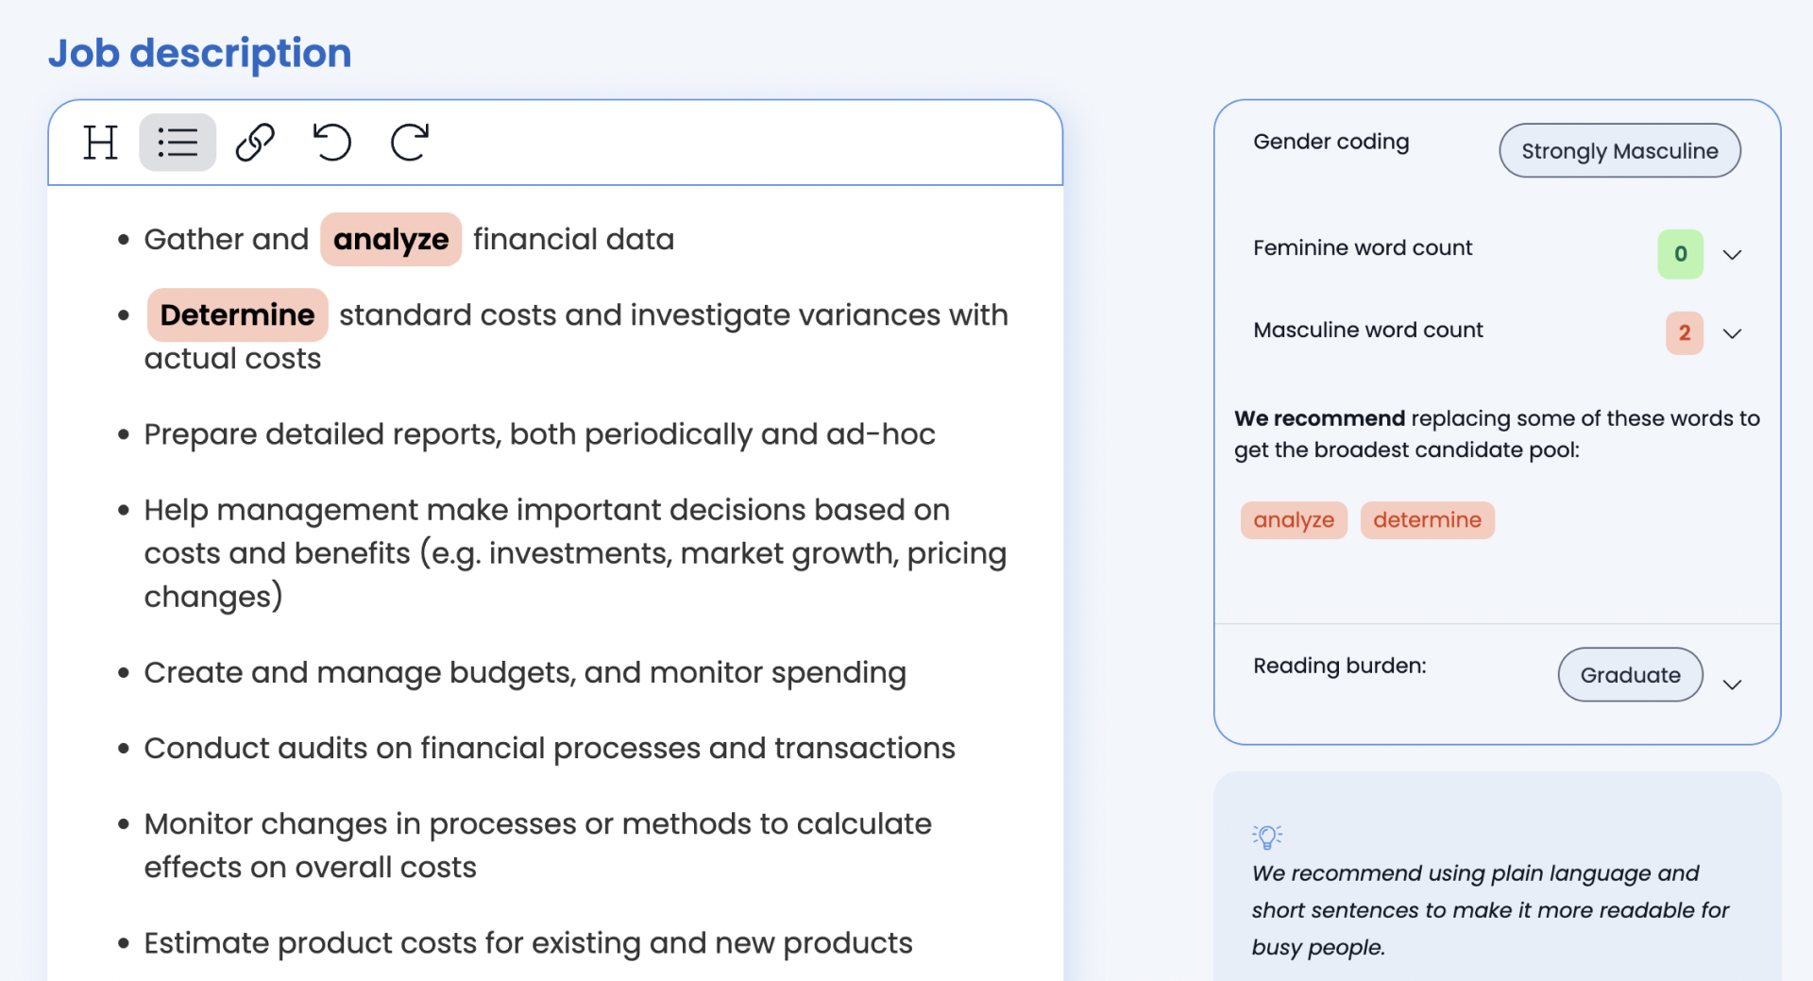Viewport: 1813px width, 981px height.
Task: Click the green feminine count badge 0
Action: coord(1680,254)
